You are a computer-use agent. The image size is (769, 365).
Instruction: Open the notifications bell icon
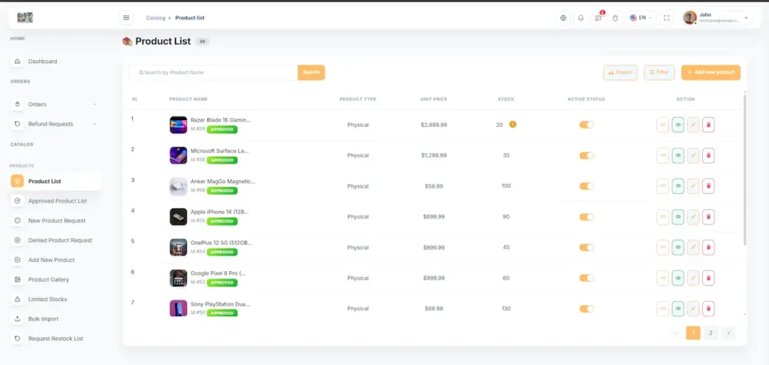581,18
